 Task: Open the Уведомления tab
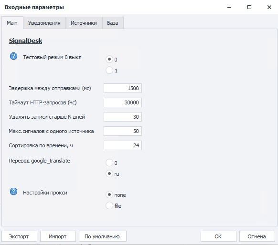click(x=44, y=23)
